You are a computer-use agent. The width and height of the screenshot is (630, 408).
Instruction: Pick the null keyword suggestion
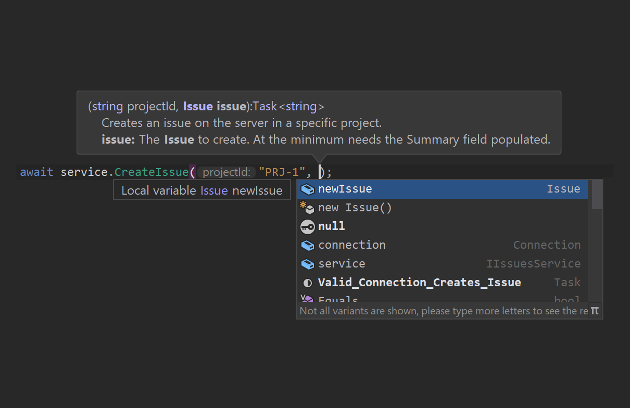click(331, 226)
